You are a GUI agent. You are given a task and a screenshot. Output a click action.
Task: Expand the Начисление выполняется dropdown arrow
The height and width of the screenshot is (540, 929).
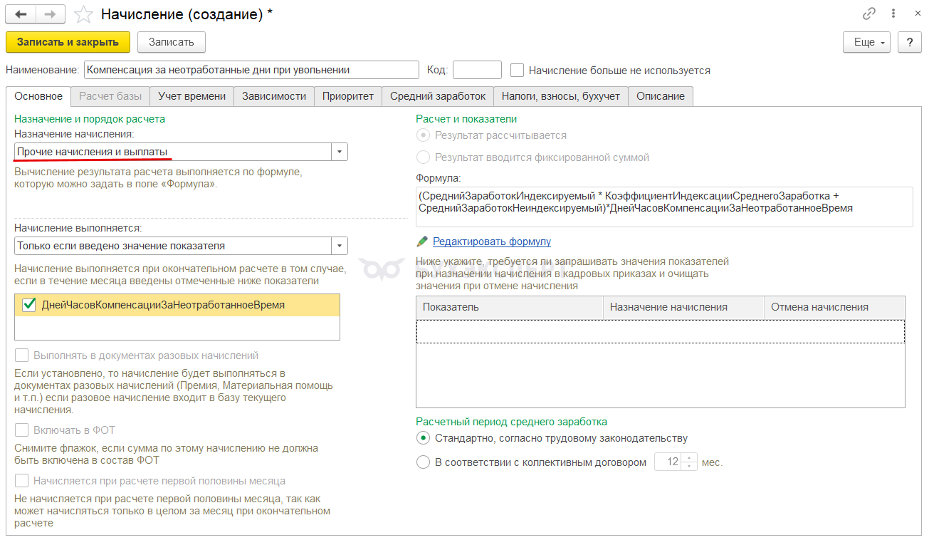tap(340, 246)
